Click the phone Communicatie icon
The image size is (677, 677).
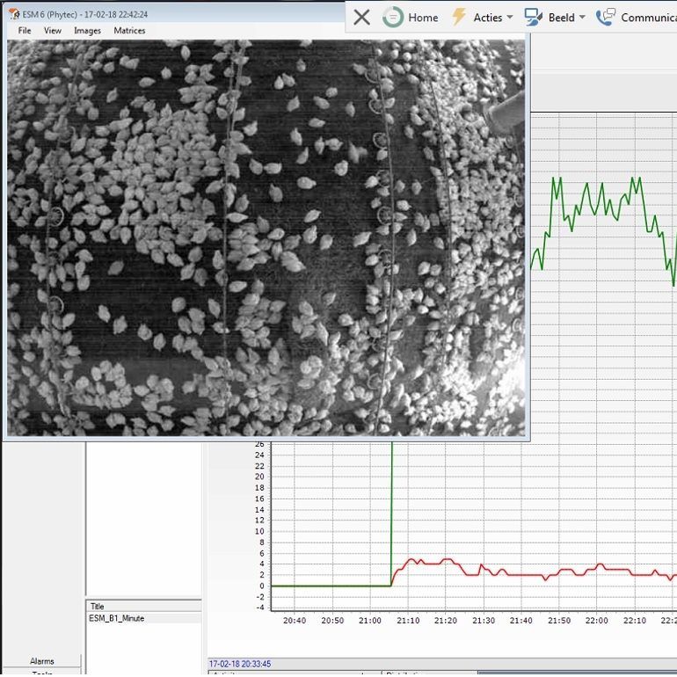pos(605,18)
